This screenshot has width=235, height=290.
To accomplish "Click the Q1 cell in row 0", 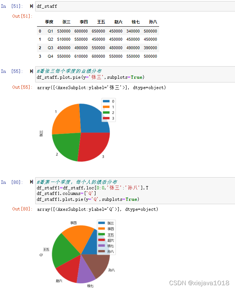I will (x=50, y=31).
